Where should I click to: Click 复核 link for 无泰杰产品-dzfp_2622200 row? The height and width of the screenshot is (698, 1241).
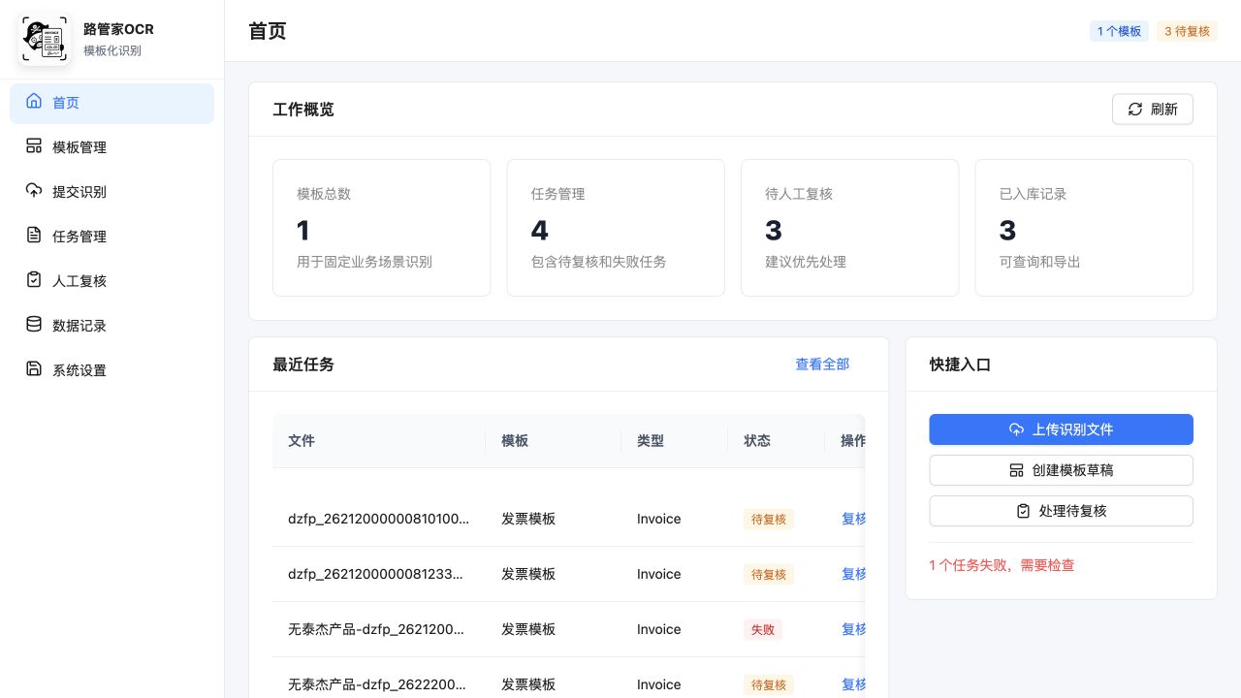[853, 684]
